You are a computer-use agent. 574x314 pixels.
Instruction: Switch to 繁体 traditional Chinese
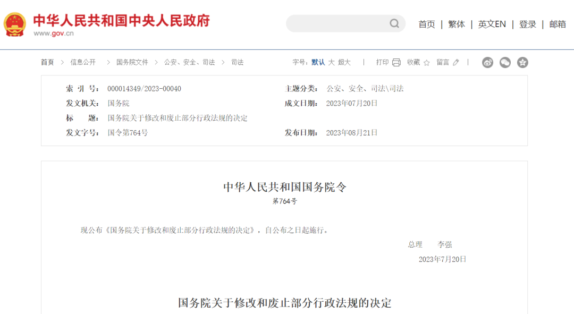(456, 24)
